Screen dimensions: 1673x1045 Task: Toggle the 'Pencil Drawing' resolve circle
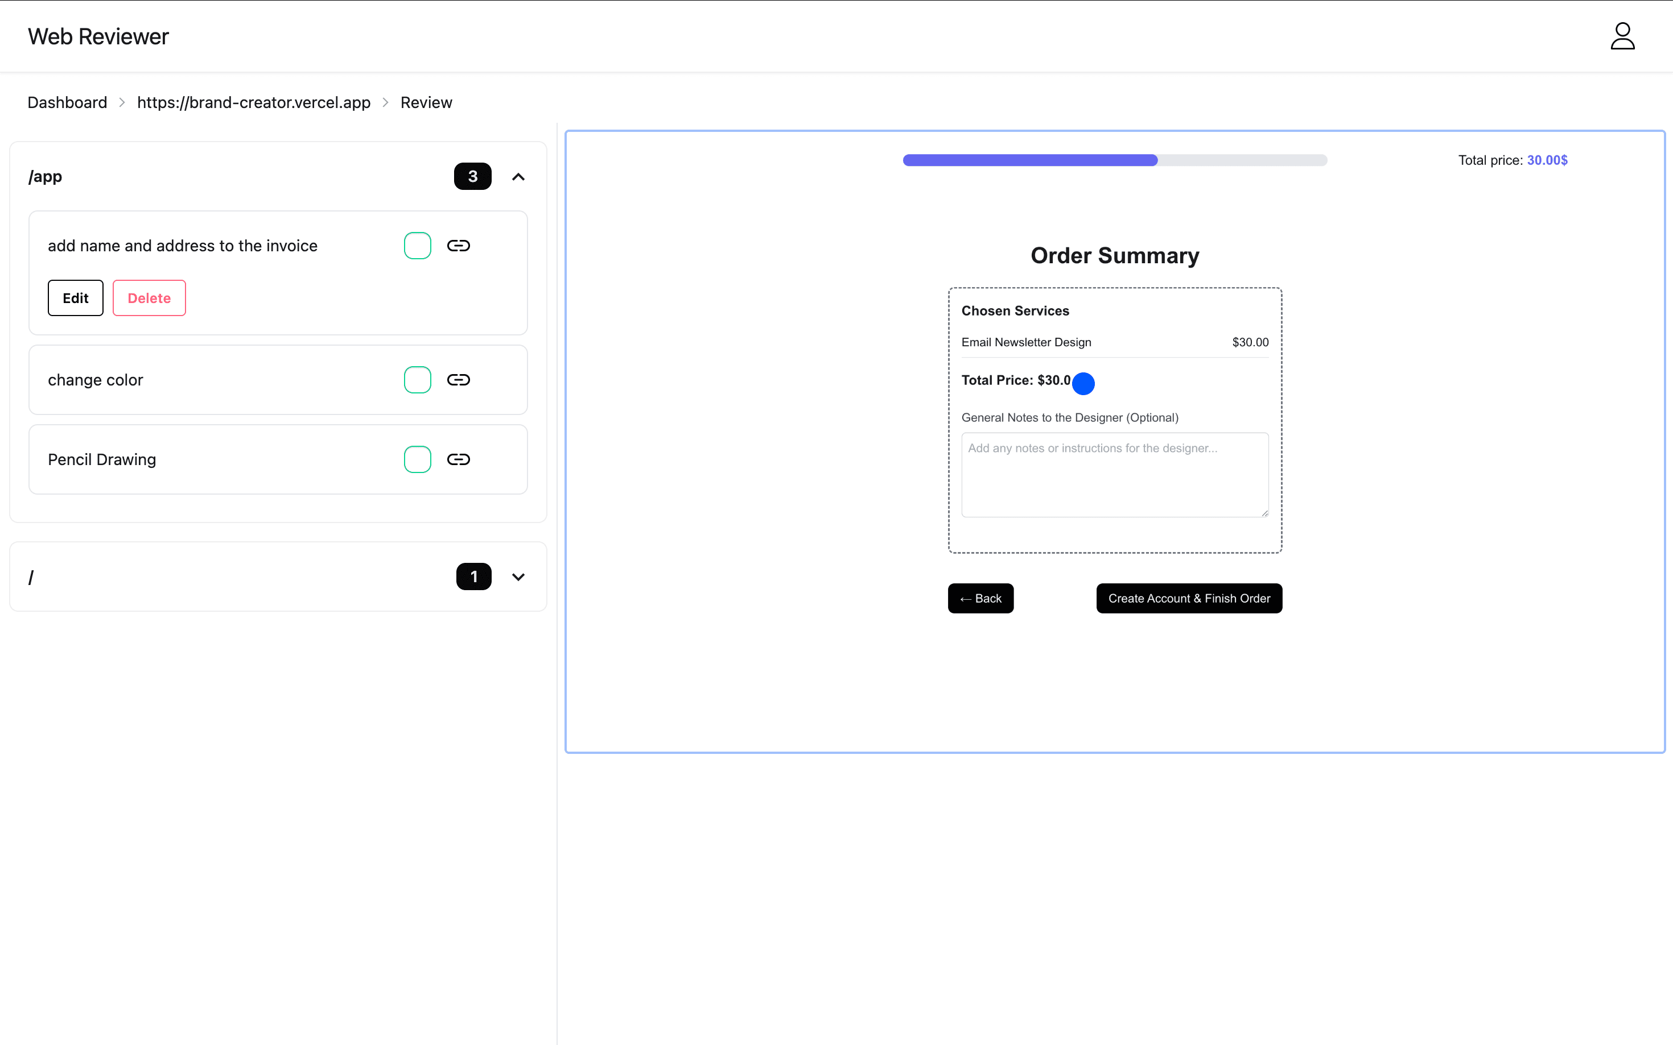pos(418,459)
